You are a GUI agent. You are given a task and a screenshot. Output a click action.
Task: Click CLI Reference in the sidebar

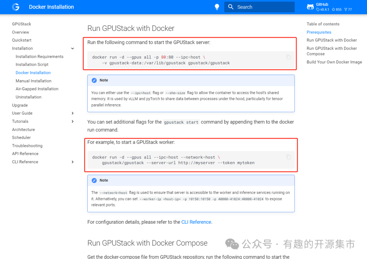pyautogui.click(x=25, y=162)
